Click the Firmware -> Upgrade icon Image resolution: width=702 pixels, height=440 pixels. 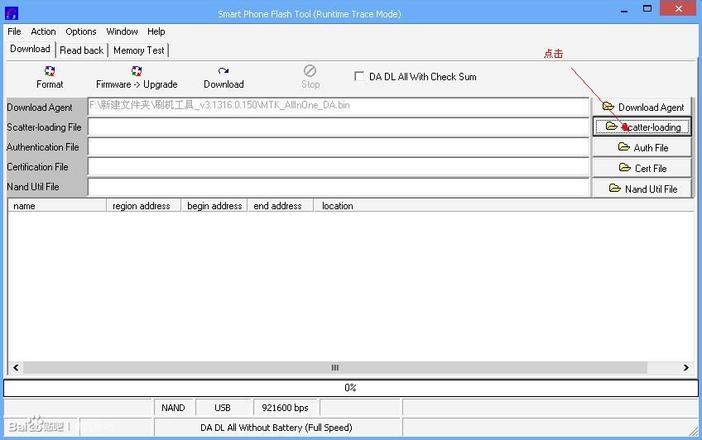137,72
